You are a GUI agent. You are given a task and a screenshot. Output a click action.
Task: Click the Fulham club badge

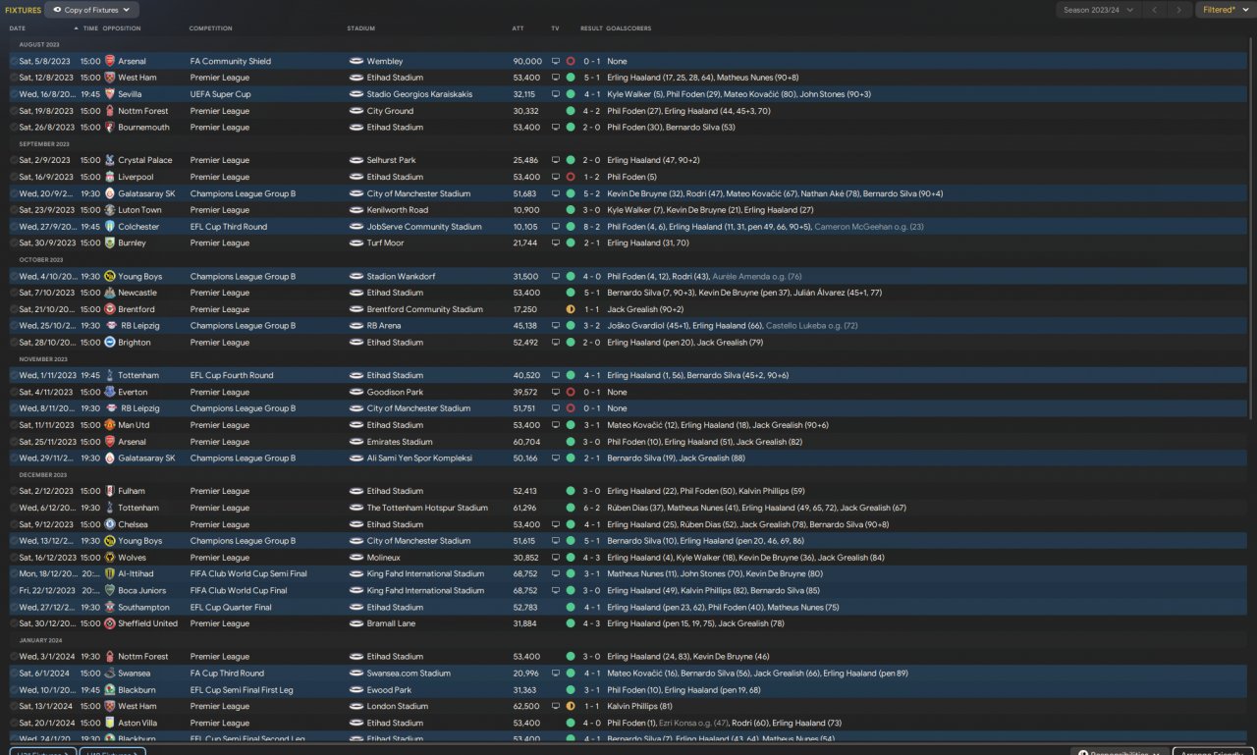pyautogui.click(x=110, y=491)
